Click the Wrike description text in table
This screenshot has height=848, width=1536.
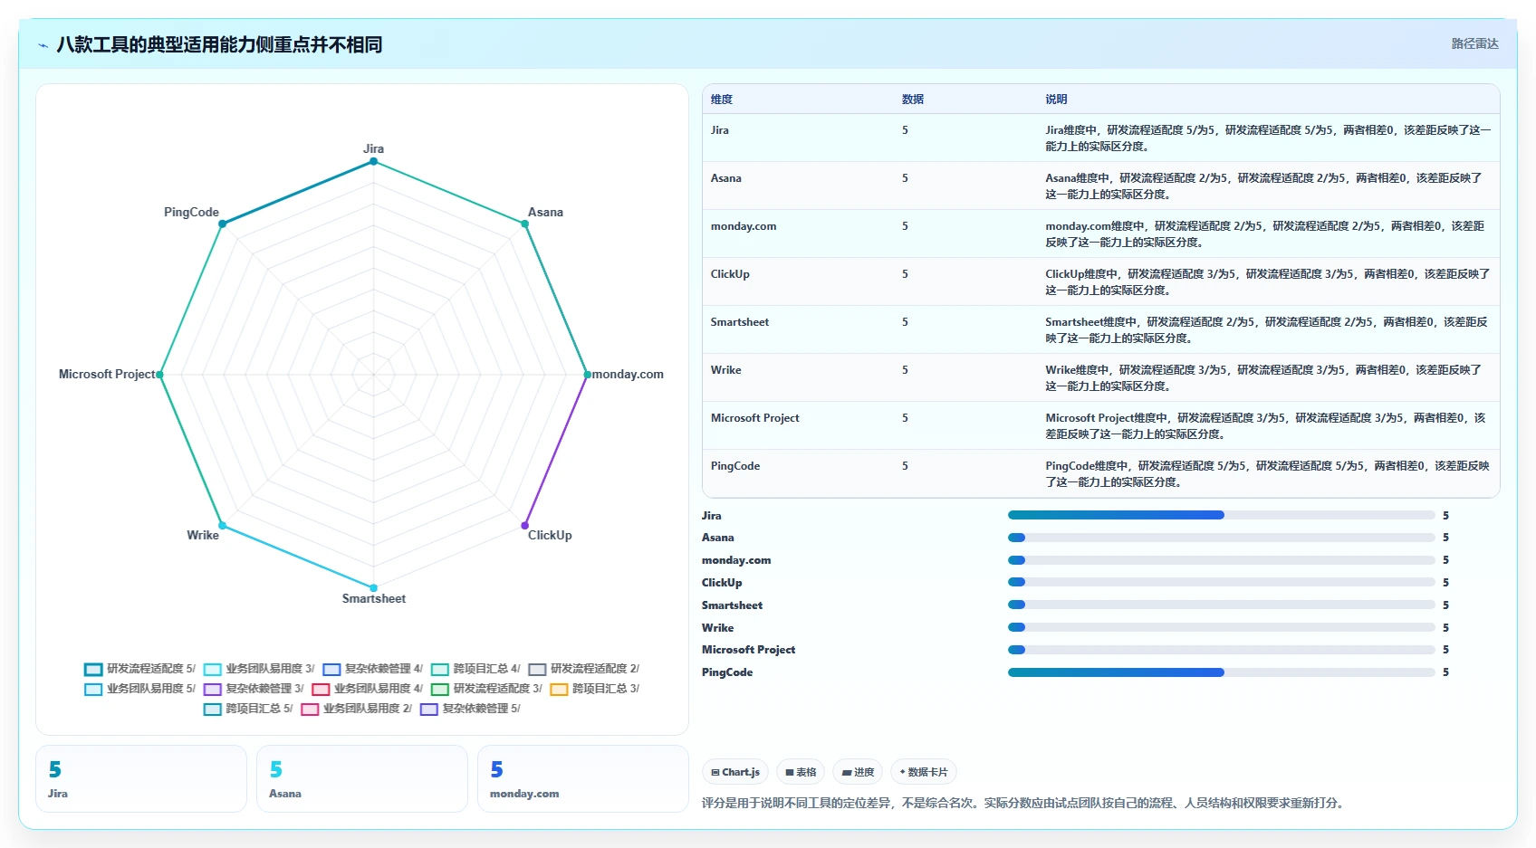pos(1264,378)
